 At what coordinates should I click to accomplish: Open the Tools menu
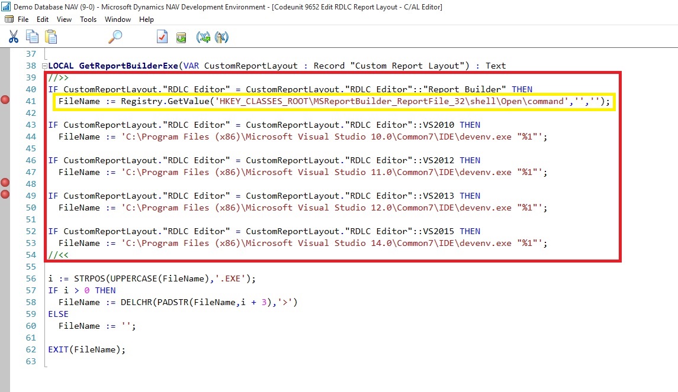pyautogui.click(x=88, y=20)
